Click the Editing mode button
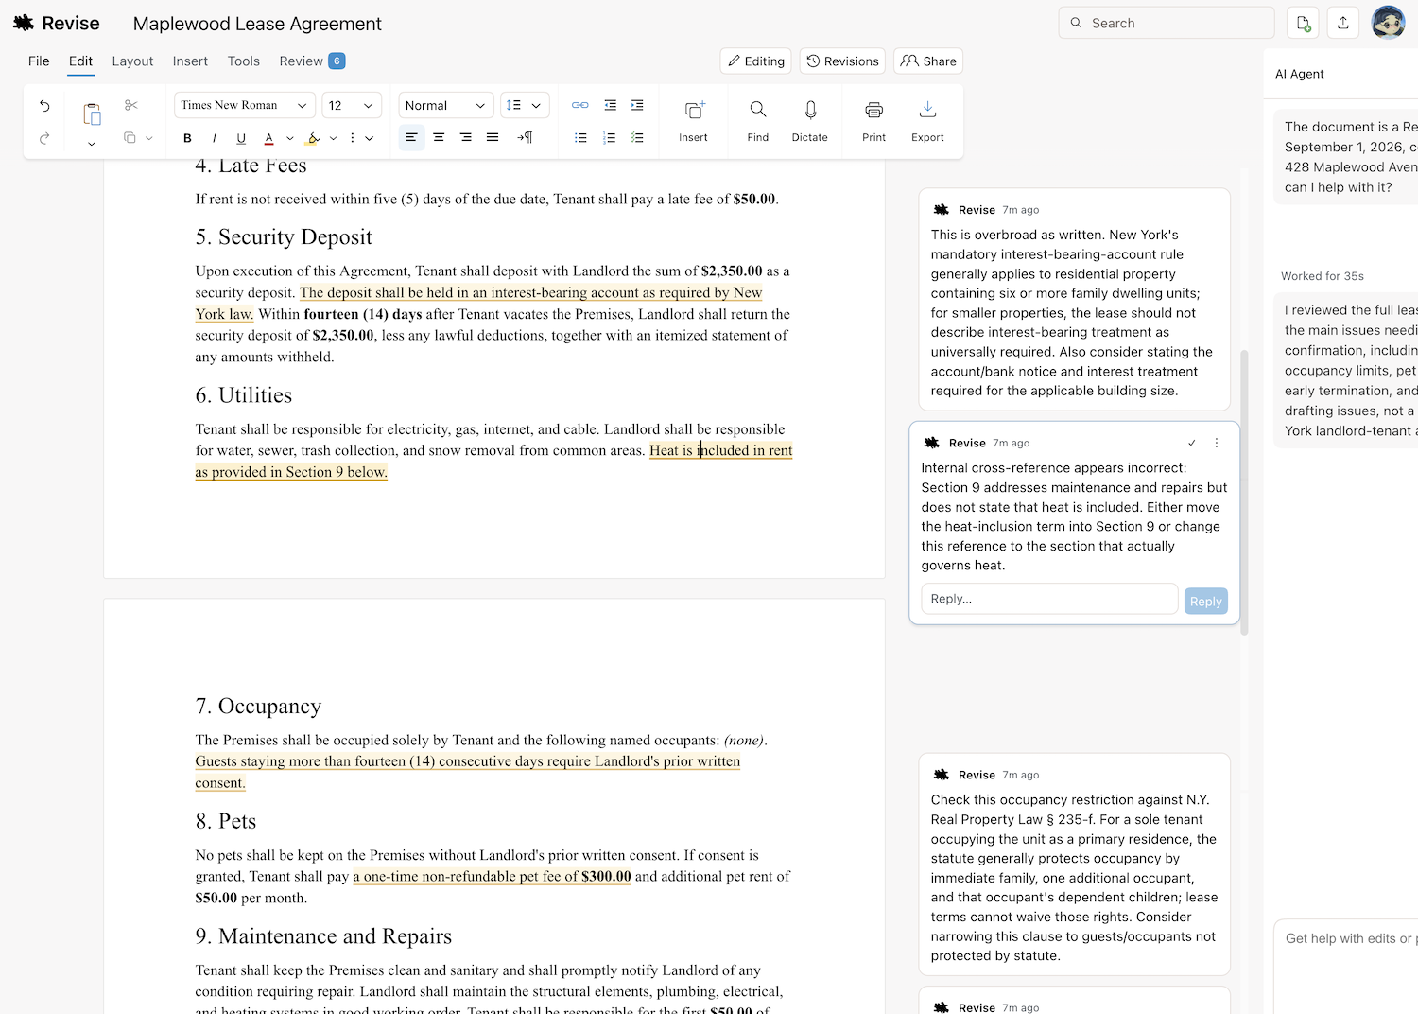Viewport: 1418px width, 1014px height. pyautogui.click(x=756, y=61)
